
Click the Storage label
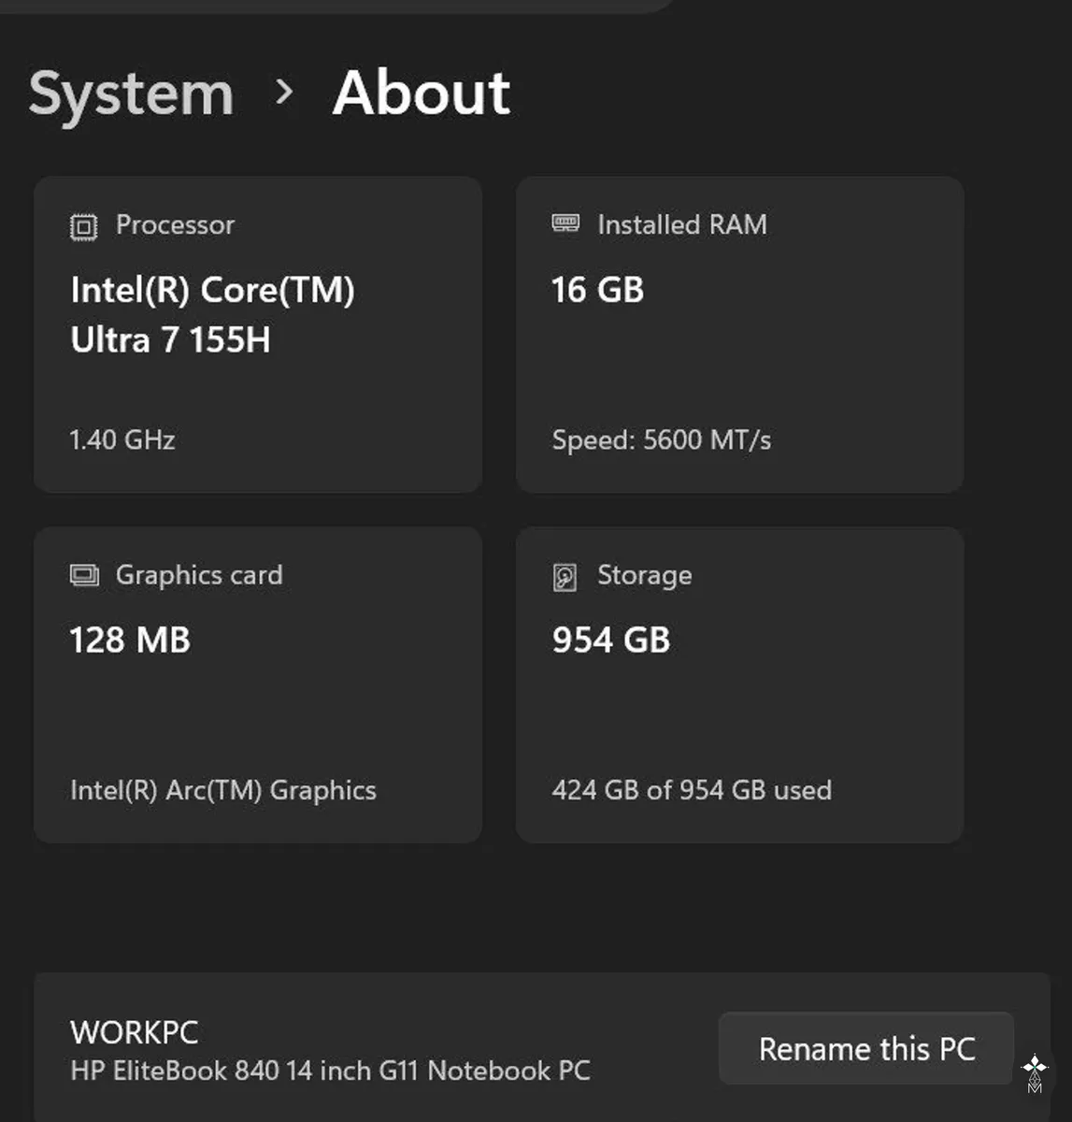click(645, 575)
